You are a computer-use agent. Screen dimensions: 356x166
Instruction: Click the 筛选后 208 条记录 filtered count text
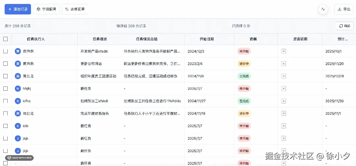click(131, 26)
